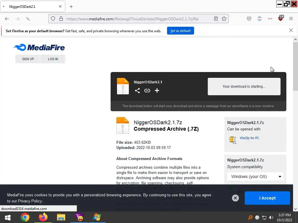Click the SIGN UP button
The height and width of the screenshot is (223, 298).
pos(28,59)
